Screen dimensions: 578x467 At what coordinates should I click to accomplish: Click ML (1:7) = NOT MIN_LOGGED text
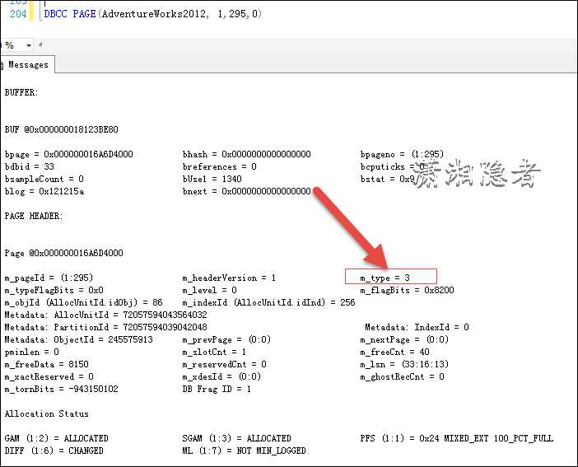point(244,451)
